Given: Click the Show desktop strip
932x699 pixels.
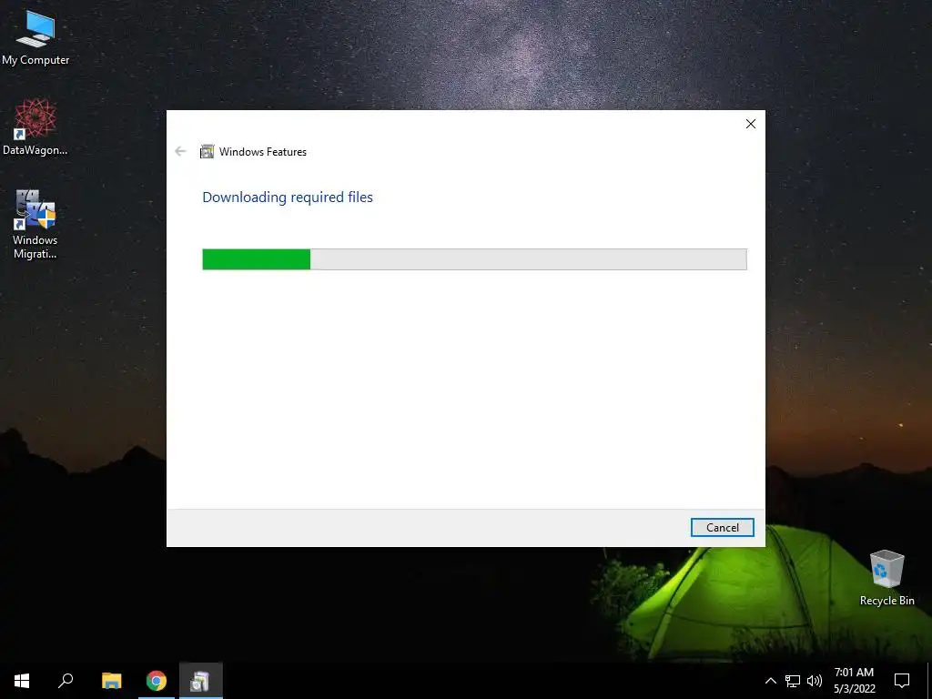Looking at the screenshot, I should pyautogui.click(x=929, y=681).
